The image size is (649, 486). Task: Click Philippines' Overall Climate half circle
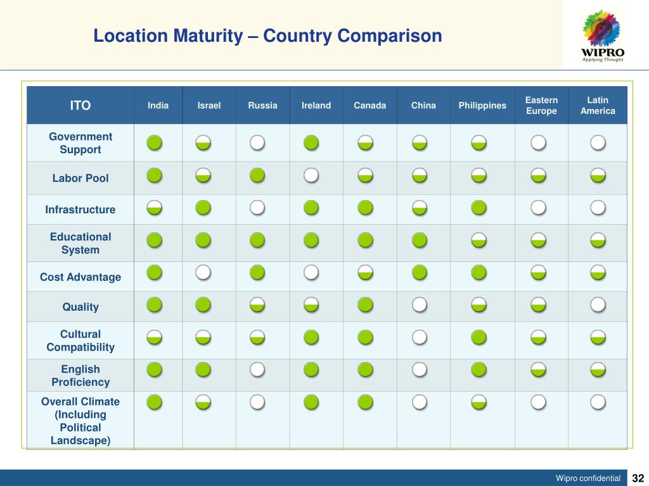479,402
